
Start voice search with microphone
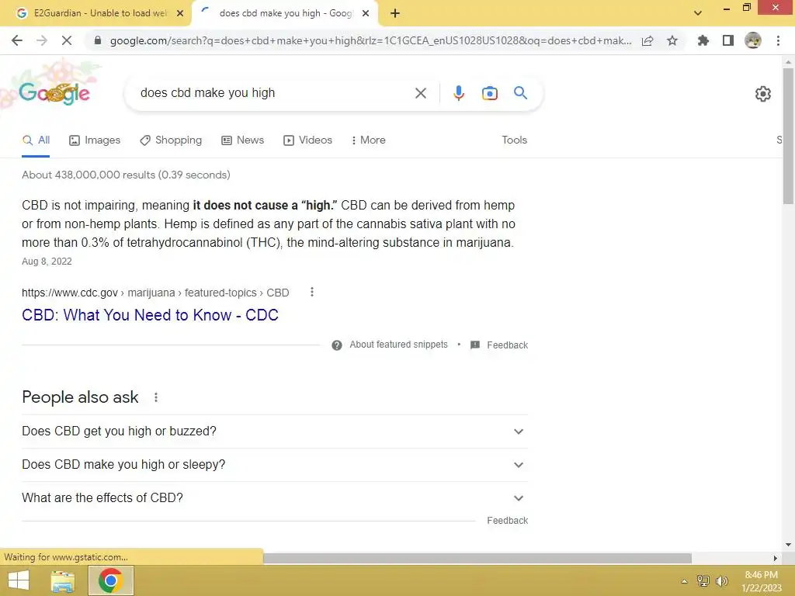(458, 93)
